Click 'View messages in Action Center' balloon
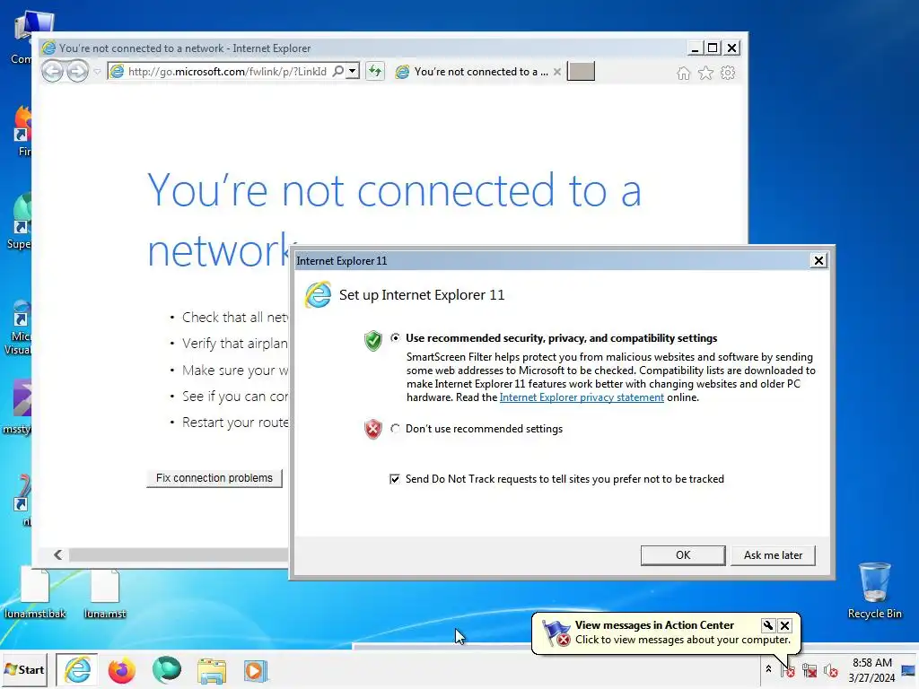Viewport: 919px width, 689px height. pos(654,625)
